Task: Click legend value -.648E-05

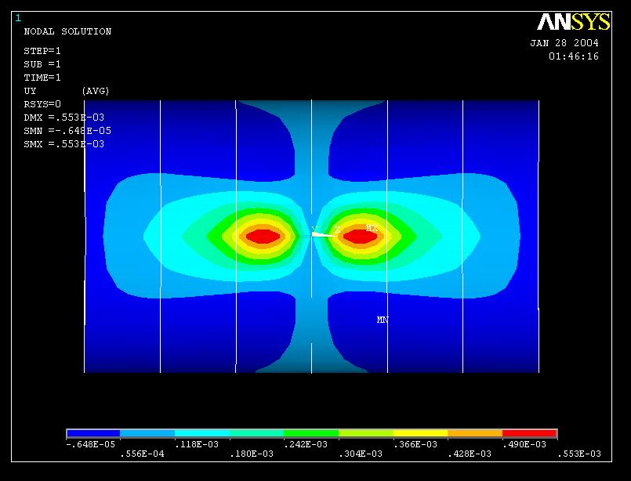Action: (x=91, y=444)
